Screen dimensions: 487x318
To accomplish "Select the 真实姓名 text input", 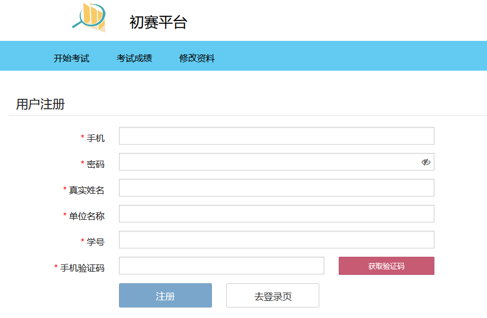I will [276, 188].
